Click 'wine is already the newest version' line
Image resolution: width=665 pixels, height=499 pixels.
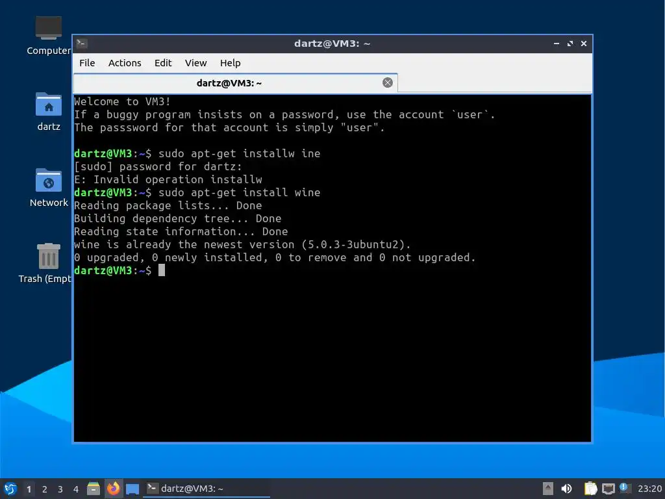(x=242, y=245)
